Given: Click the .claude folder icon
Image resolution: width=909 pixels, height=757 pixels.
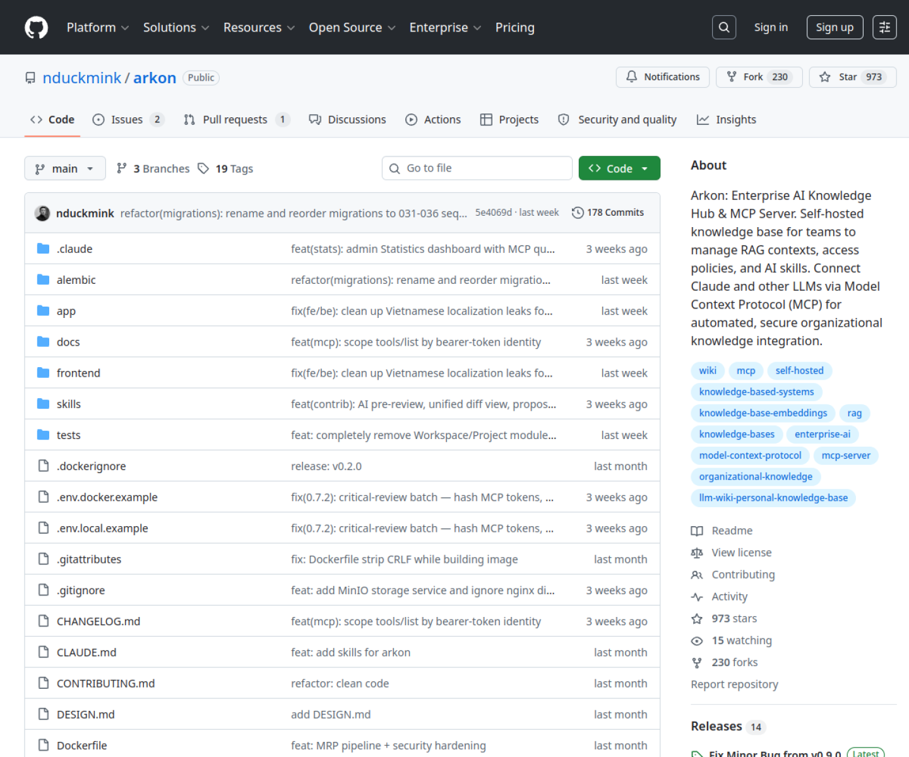Looking at the screenshot, I should click(x=43, y=249).
